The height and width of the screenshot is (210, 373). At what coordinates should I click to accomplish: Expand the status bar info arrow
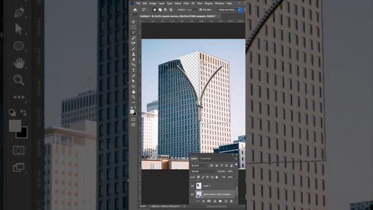point(184,206)
